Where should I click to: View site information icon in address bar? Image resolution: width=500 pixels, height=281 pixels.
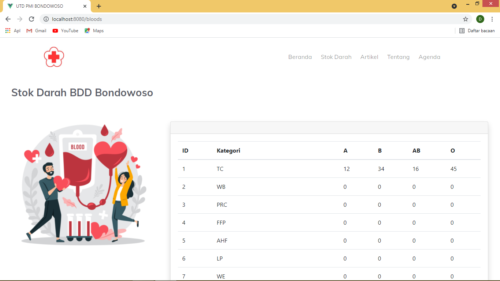point(46,19)
